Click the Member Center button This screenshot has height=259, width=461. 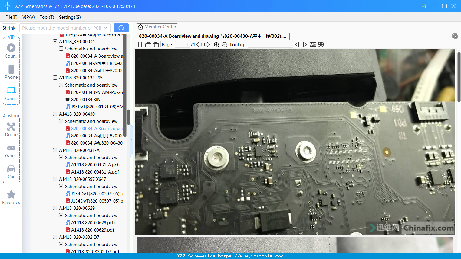[157, 27]
